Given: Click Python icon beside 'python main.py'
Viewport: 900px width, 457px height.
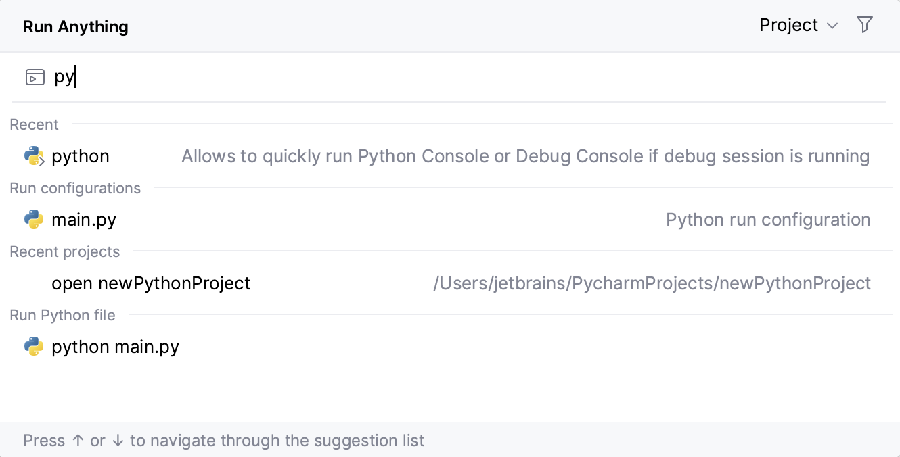Looking at the screenshot, I should pyautogui.click(x=34, y=347).
